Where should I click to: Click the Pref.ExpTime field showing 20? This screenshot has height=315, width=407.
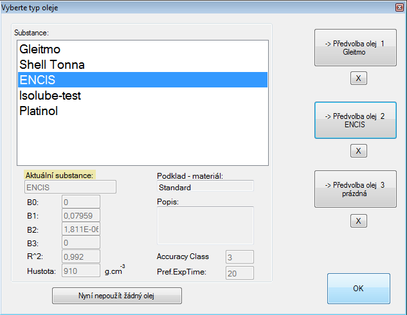pos(240,273)
